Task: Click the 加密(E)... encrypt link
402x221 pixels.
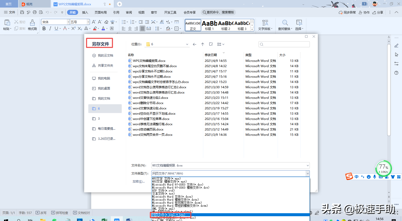Action: point(139,182)
